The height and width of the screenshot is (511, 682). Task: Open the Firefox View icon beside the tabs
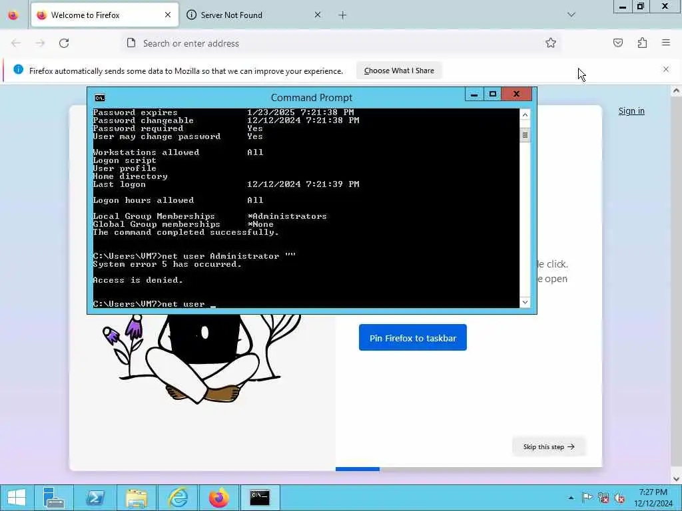pos(13,15)
